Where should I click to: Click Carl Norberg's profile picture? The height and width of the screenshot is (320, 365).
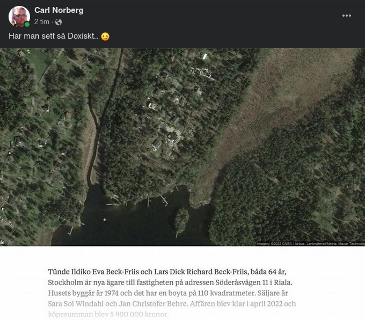(x=19, y=16)
